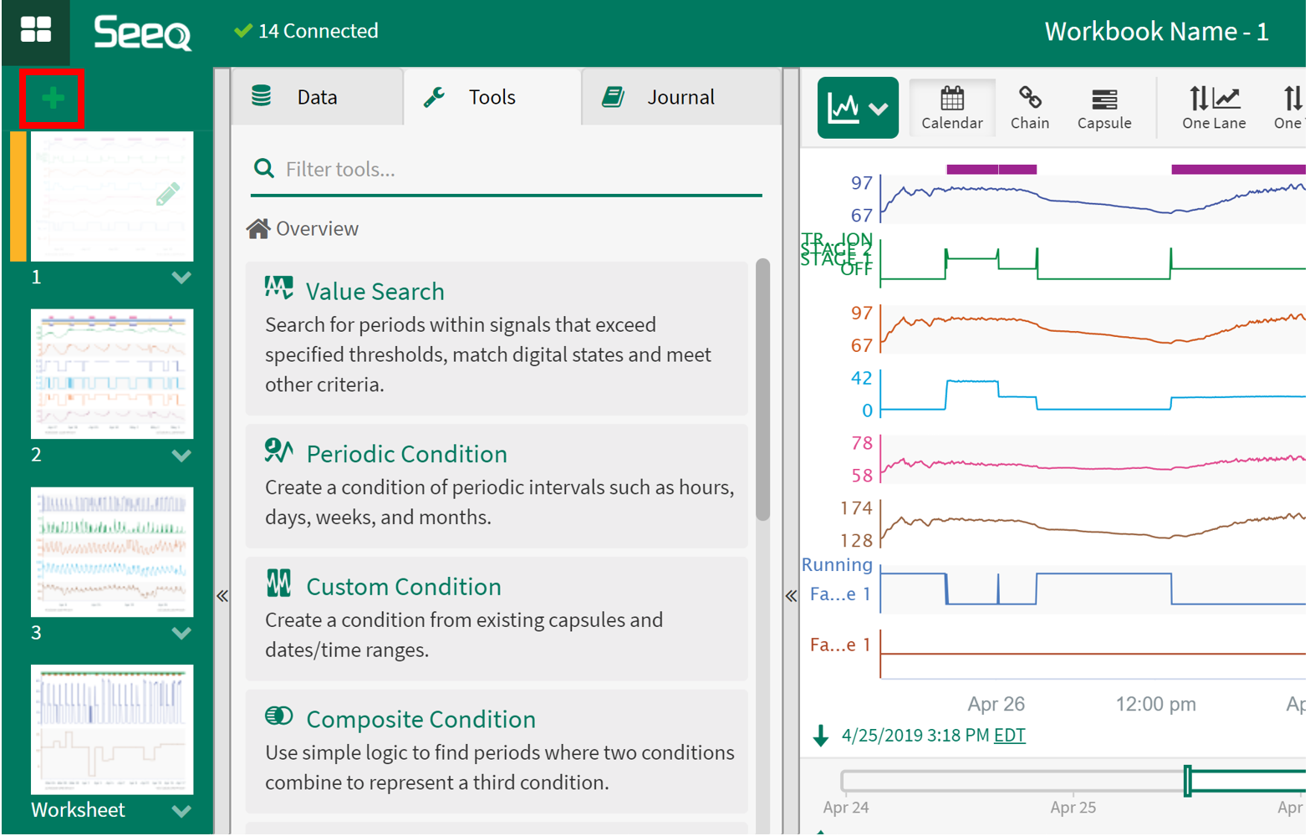Viewport: 1310px width, 836px height.
Task: Expand the worksheet 1 options chevron
Action: (181, 278)
